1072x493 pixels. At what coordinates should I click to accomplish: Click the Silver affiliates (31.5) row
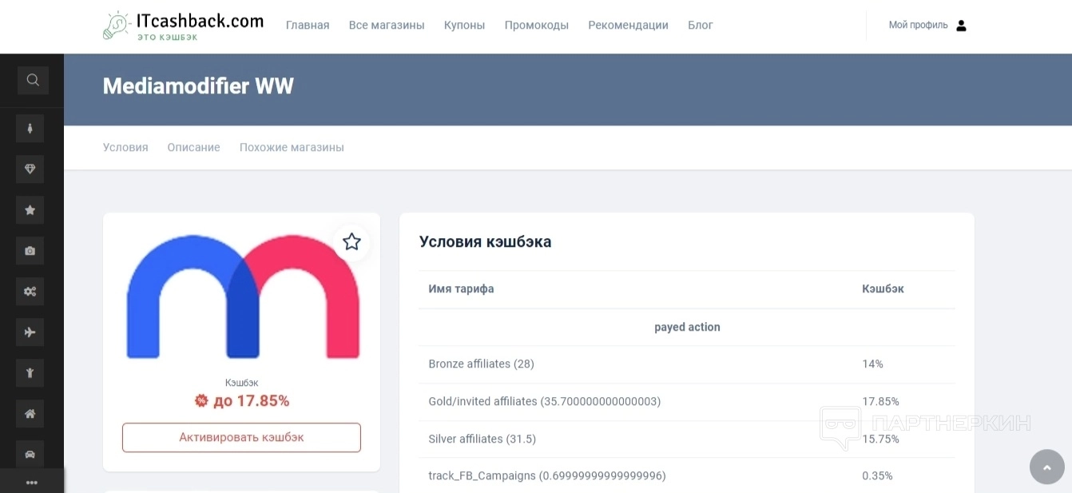[687, 439]
